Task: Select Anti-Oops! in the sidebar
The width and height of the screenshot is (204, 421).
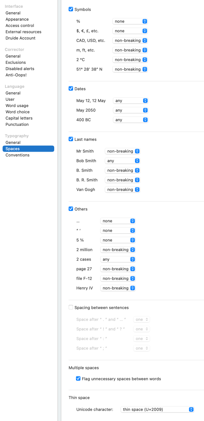Action: (x=16, y=75)
